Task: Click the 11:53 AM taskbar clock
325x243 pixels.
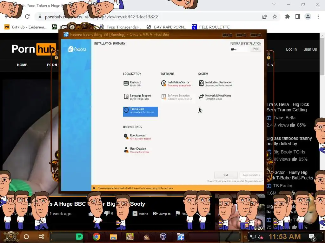Action: (285, 237)
